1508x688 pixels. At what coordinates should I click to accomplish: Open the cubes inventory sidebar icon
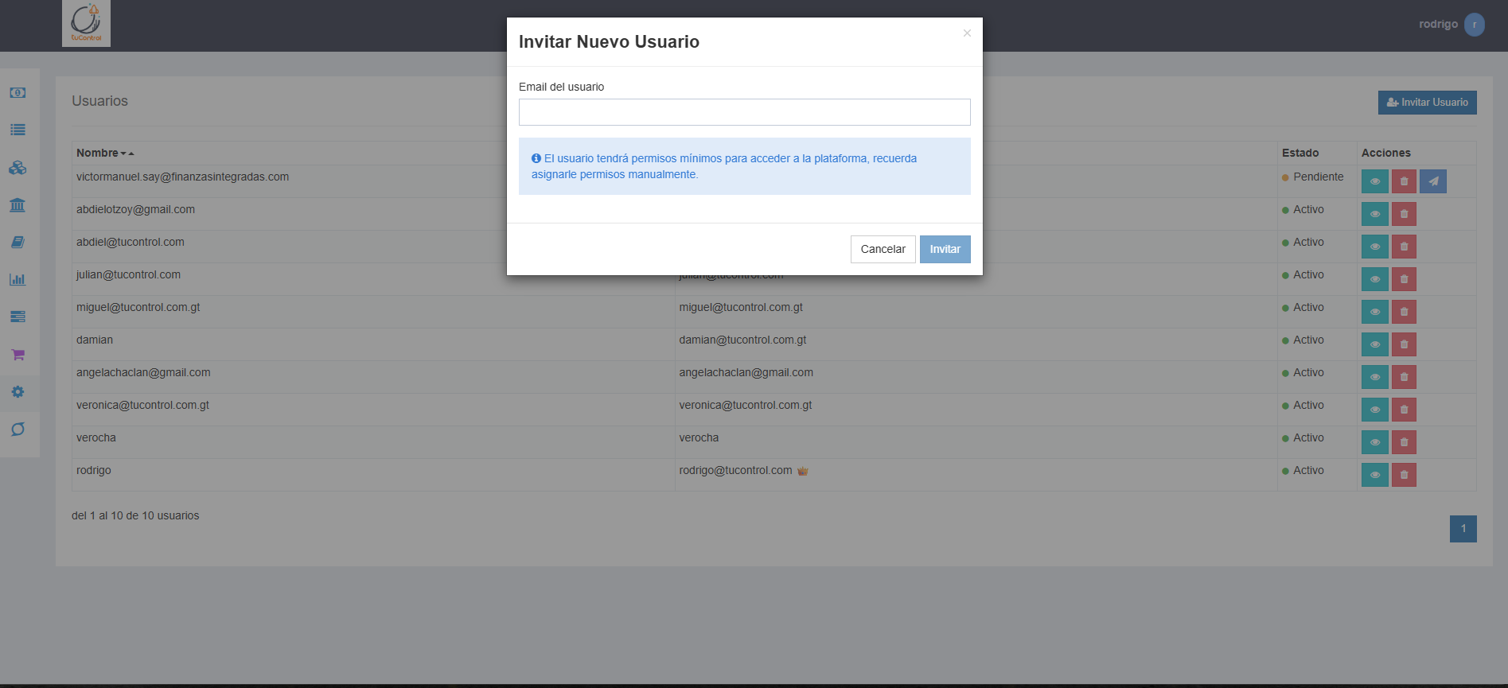(18, 168)
